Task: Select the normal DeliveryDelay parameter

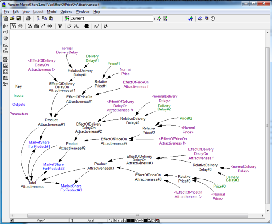Action: [x=67, y=50]
